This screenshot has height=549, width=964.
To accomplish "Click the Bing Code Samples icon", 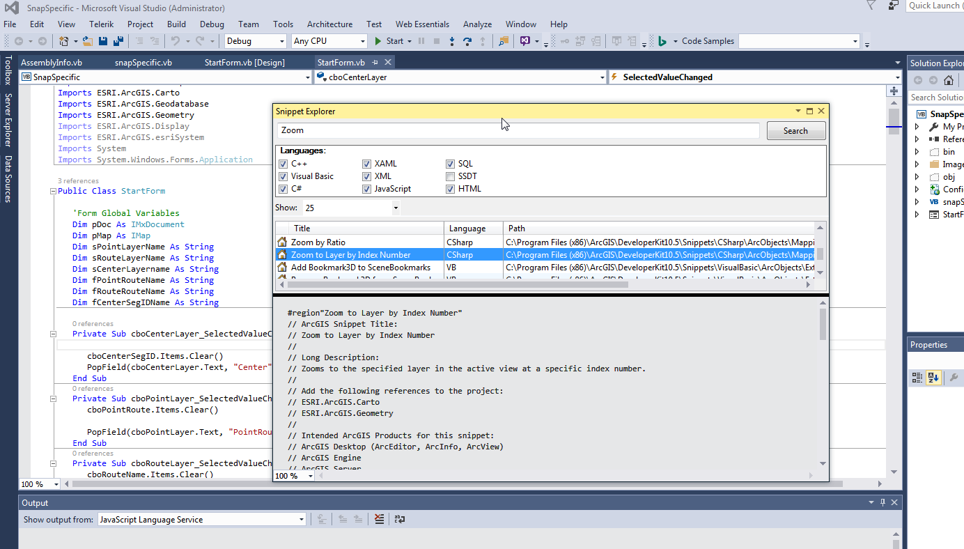I will (x=663, y=41).
